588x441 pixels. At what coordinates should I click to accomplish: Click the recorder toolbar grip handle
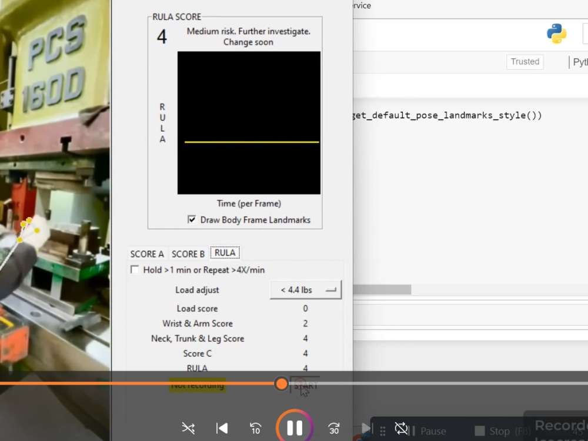[x=383, y=431]
